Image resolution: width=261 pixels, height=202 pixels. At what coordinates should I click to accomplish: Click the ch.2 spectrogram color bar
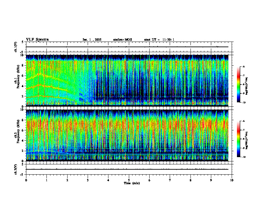[238, 139]
